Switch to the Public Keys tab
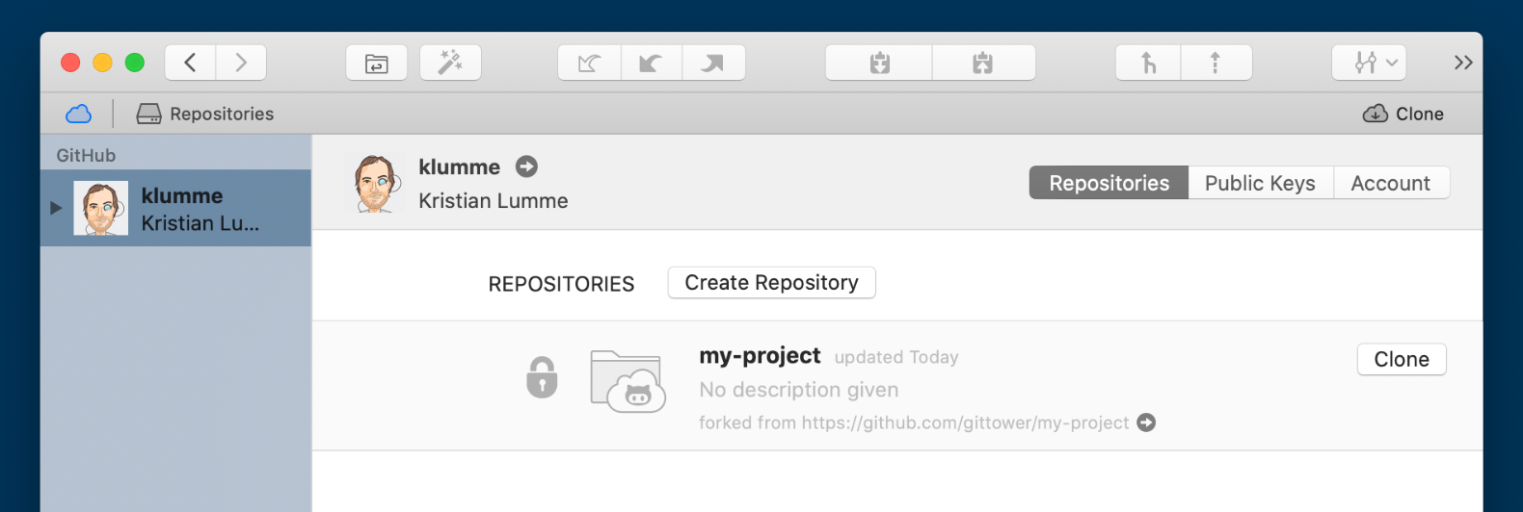The height and width of the screenshot is (512, 1523). click(1260, 183)
